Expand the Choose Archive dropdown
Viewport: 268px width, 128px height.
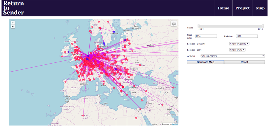point(233,56)
